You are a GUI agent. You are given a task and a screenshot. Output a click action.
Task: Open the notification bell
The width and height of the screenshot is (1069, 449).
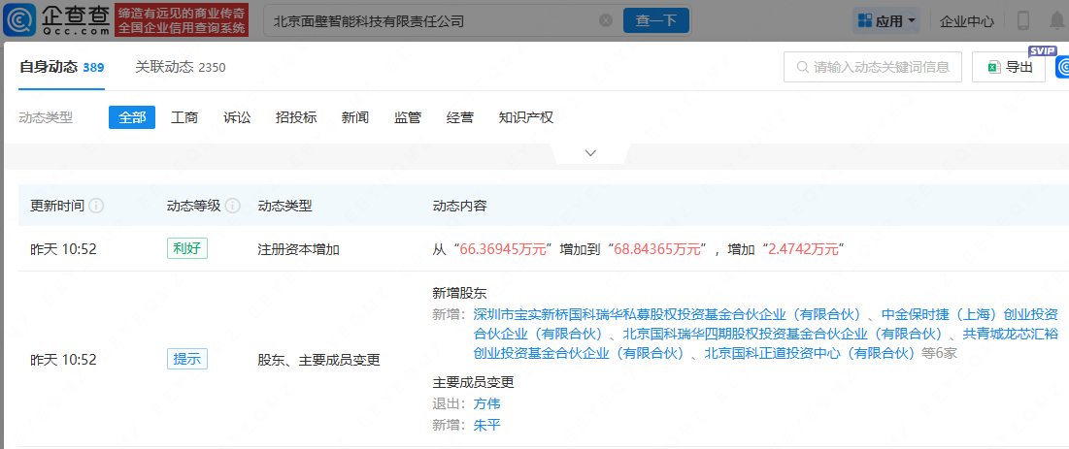point(1055,20)
